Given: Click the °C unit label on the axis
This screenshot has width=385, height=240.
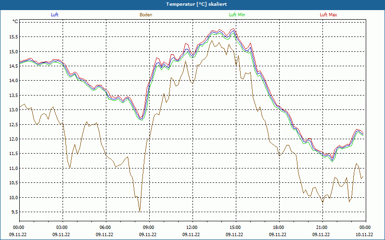Looking at the screenshot, I should click(x=15, y=22).
